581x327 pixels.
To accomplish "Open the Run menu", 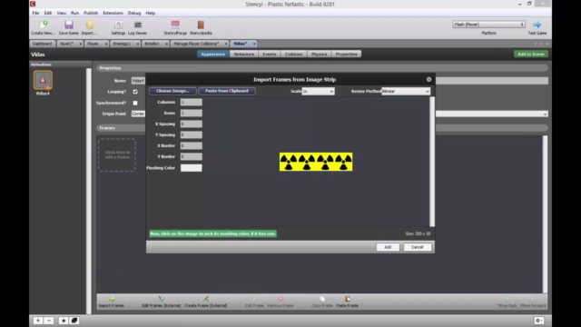I will tap(74, 13).
